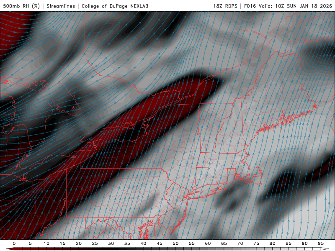Click the colorbar label '45'
The width and height of the screenshot is (335, 251).
pos(160,243)
